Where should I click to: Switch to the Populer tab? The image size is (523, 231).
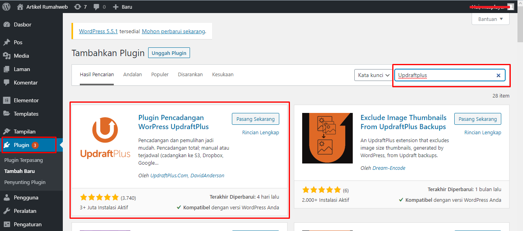tap(160, 74)
